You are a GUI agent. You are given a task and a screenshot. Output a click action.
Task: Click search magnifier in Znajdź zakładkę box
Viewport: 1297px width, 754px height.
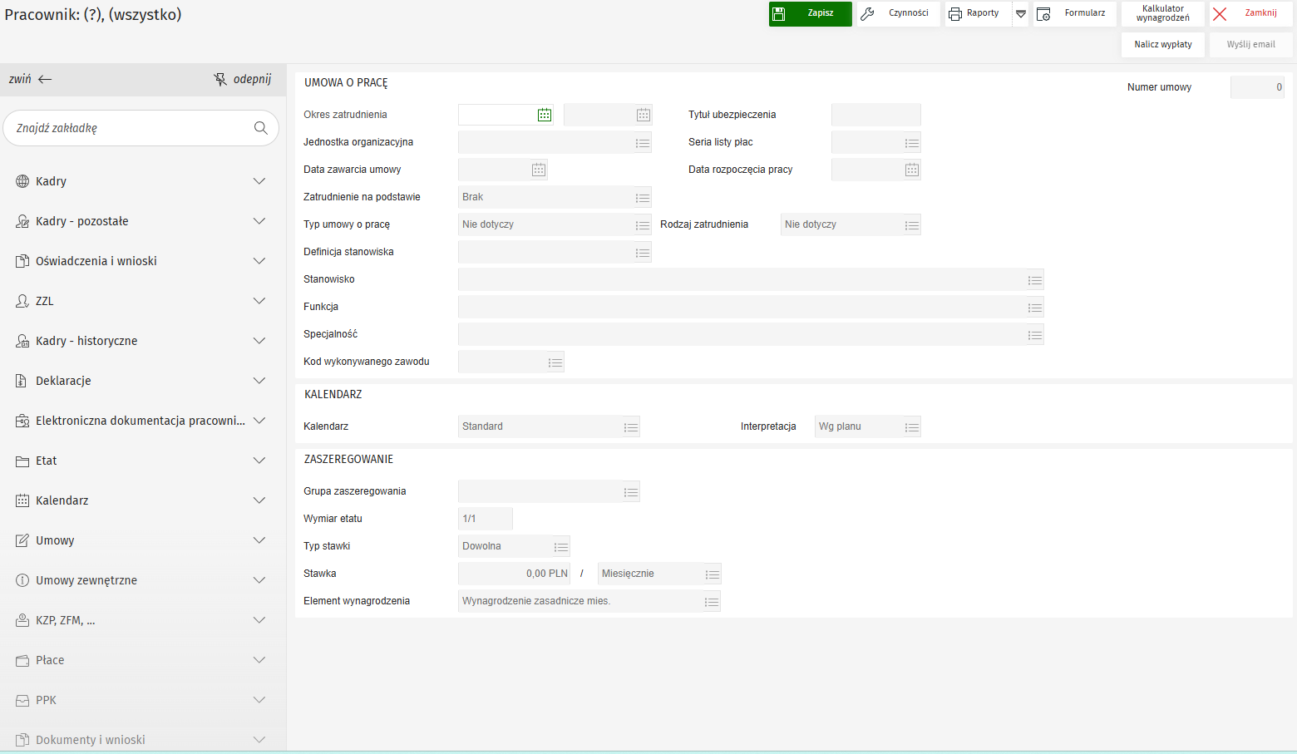261,128
